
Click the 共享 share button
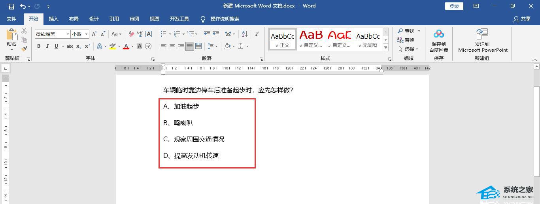pos(522,19)
